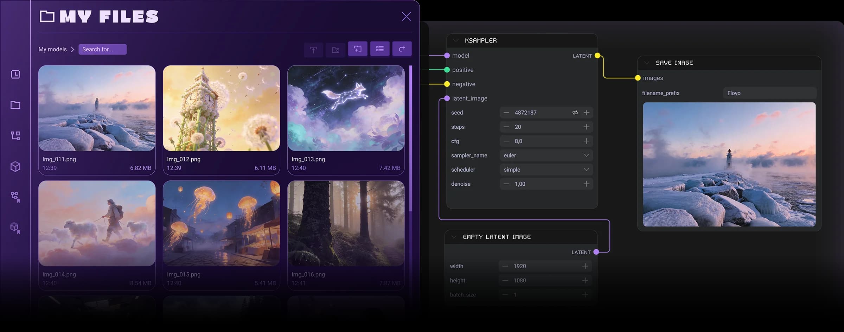Collapse the KSampler node
Viewport: 844px width, 332px height.
coord(456,41)
